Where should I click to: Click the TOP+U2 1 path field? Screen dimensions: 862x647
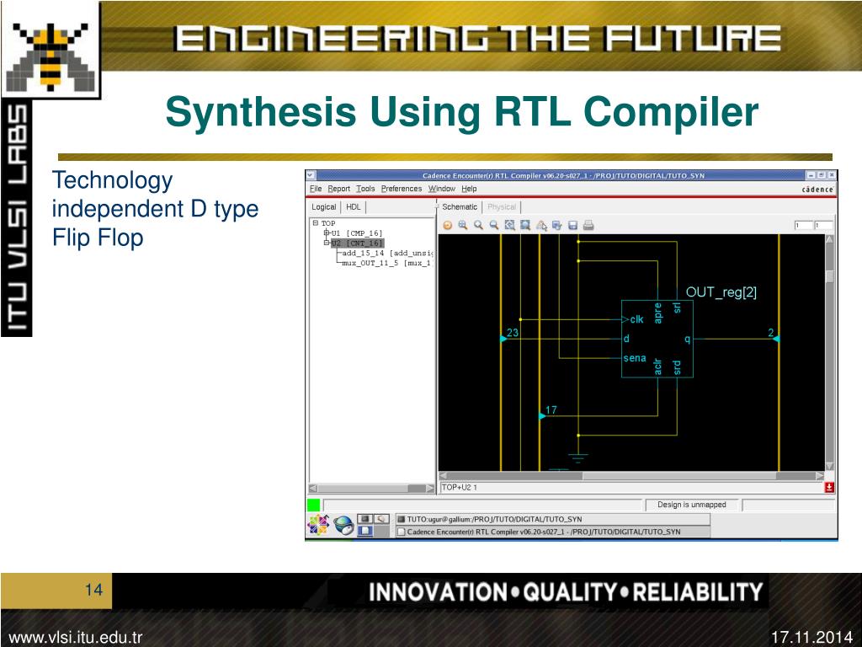click(631, 488)
